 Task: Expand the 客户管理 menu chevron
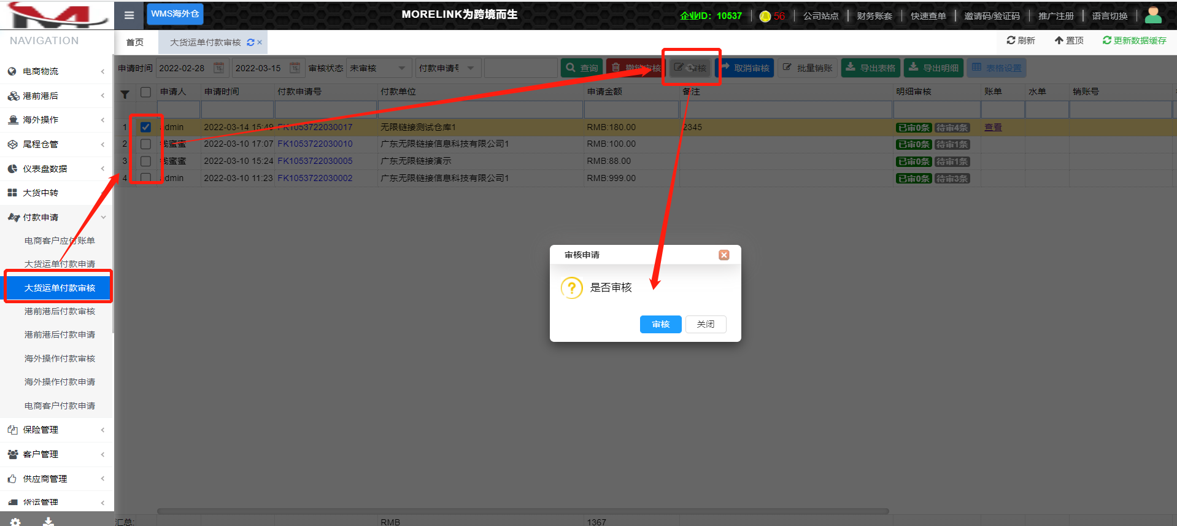102,454
